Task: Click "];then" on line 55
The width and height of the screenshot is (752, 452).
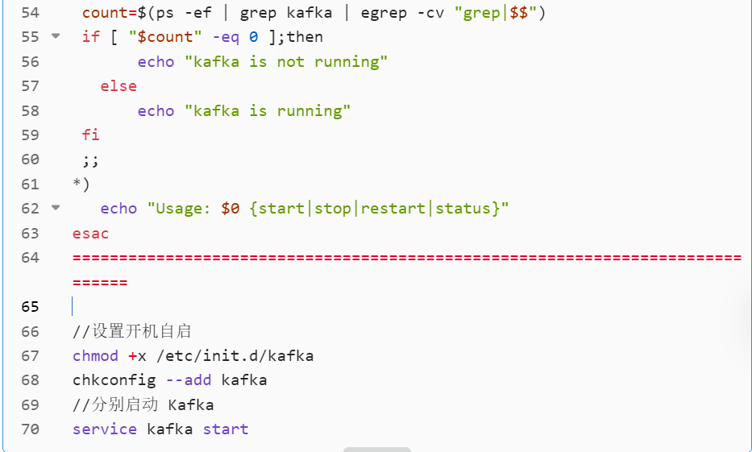Action: pos(296,37)
